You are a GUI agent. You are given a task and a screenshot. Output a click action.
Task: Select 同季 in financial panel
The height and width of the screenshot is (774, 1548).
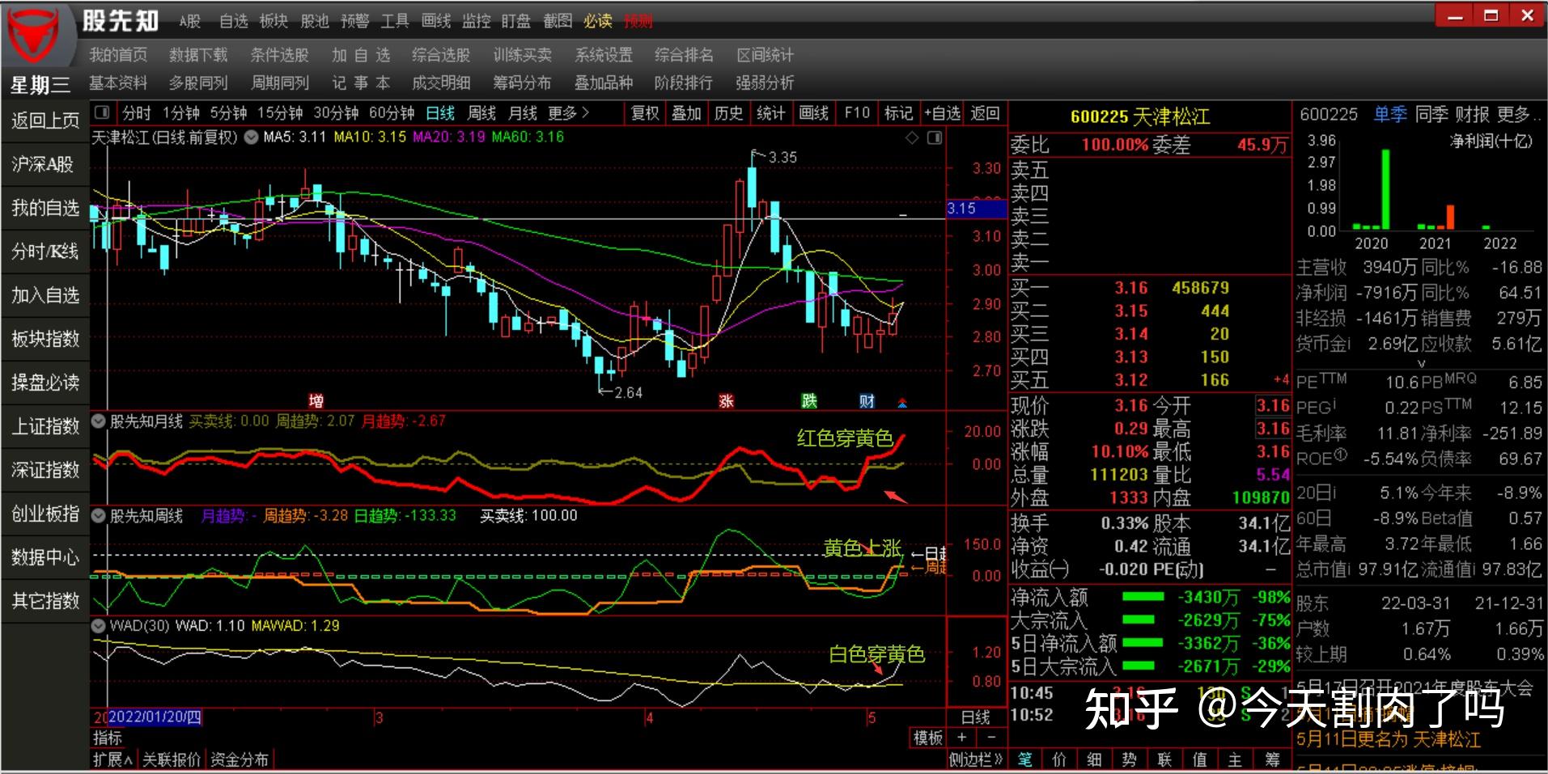[1431, 115]
